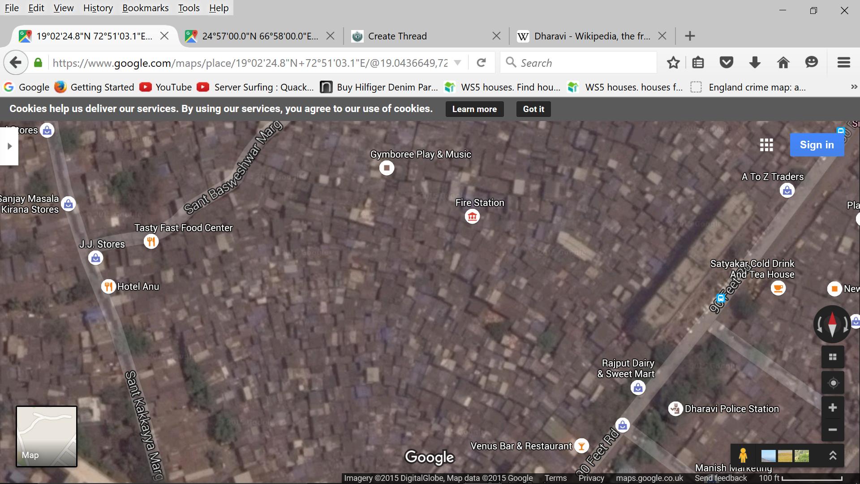The width and height of the screenshot is (860, 484).
Task: Toggle the 100 ft map scale units
Action: pyautogui.click(x=800, y=478)
